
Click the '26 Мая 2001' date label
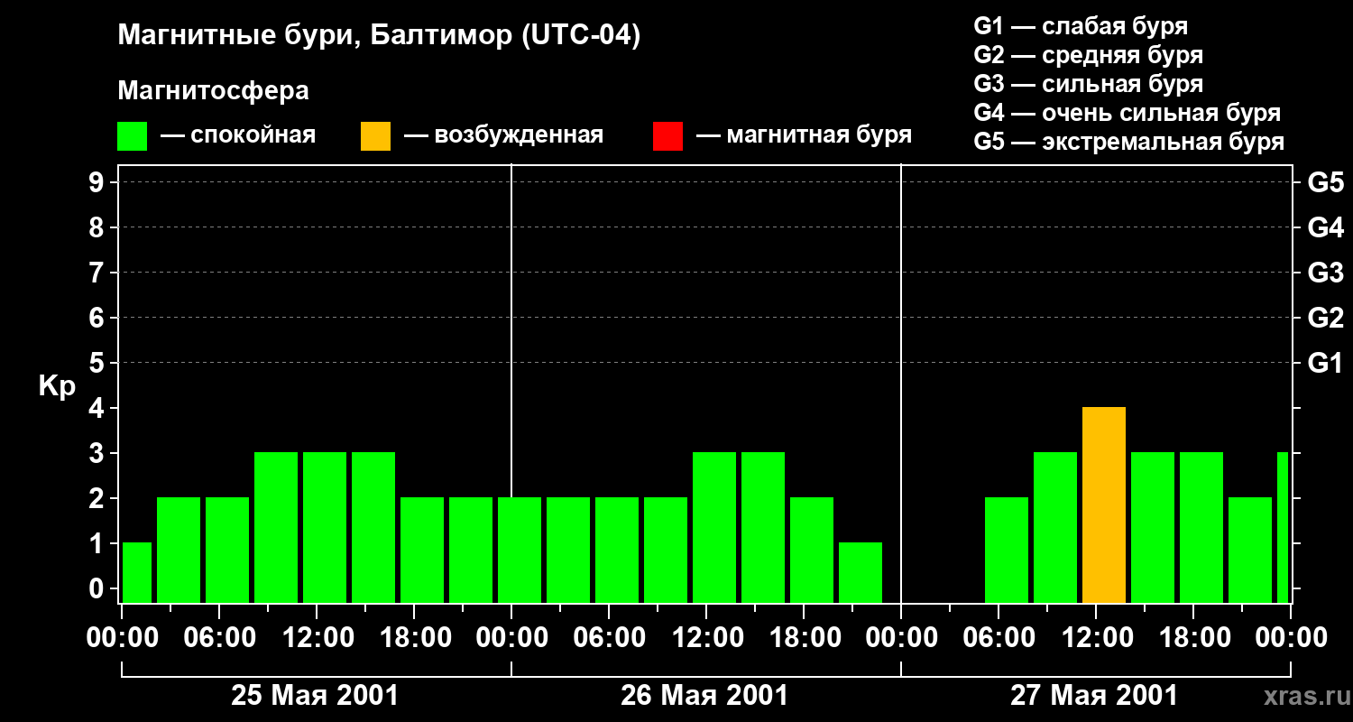click(x=704, y=696)
